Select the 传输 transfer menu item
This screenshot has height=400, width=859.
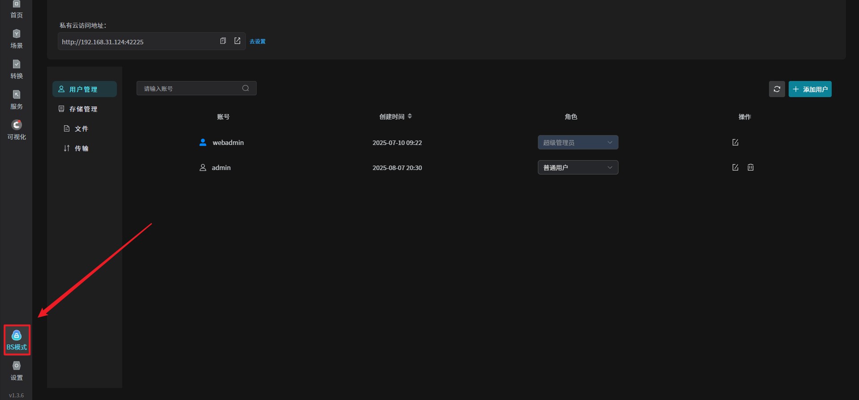click(x=81, y=149)
